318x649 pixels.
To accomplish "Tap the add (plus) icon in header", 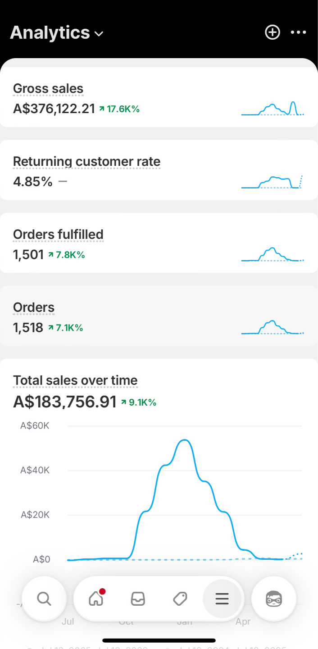I will tap(272, 32).
